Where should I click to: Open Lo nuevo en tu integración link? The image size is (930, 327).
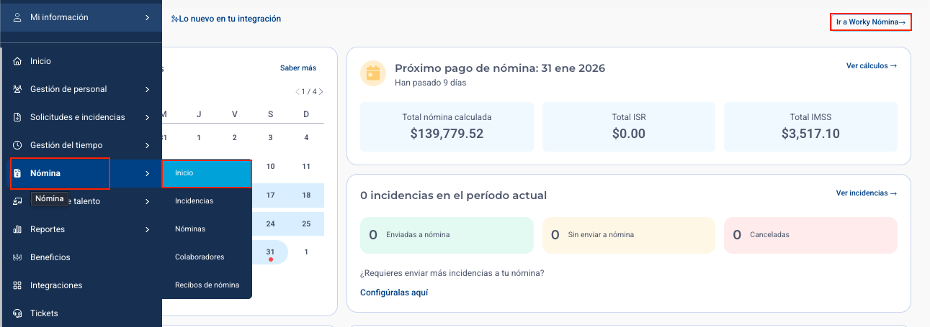click(x=226, y=19)
